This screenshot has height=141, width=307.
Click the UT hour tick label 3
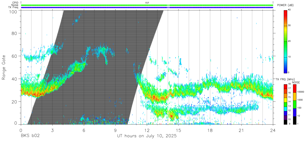[52, 130]
